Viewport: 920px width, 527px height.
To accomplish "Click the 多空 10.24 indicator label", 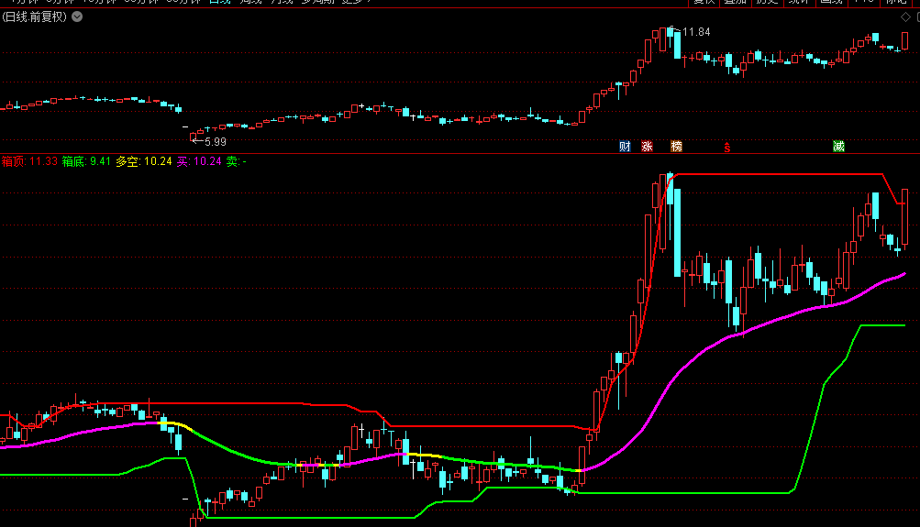I will [144, 161].
